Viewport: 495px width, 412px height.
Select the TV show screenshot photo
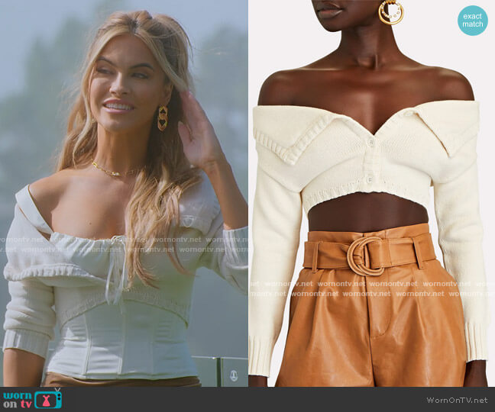tap(124, 193)
